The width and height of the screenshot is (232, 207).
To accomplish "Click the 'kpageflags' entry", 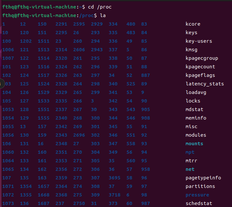I will [200, 75].
